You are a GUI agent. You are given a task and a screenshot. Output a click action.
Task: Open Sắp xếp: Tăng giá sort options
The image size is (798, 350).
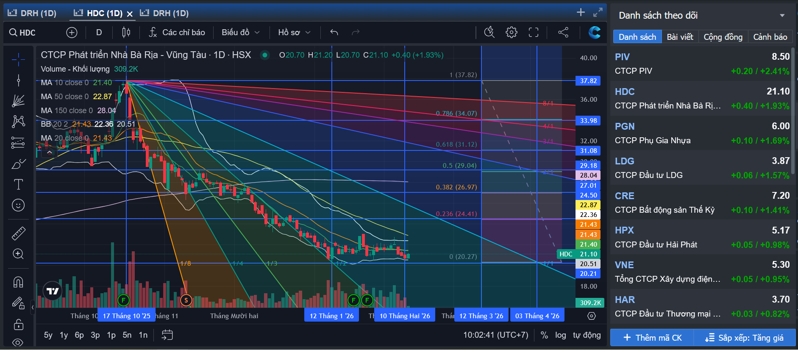coord(745,338)
